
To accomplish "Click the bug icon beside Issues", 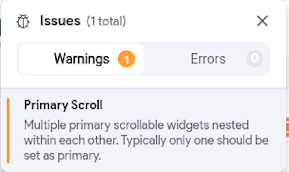I will 23,22.
